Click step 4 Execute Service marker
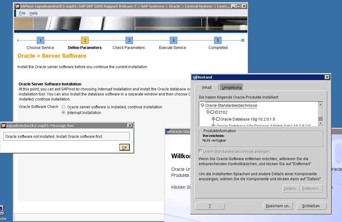This screenshot has height=222, width=342. [174, 40]
